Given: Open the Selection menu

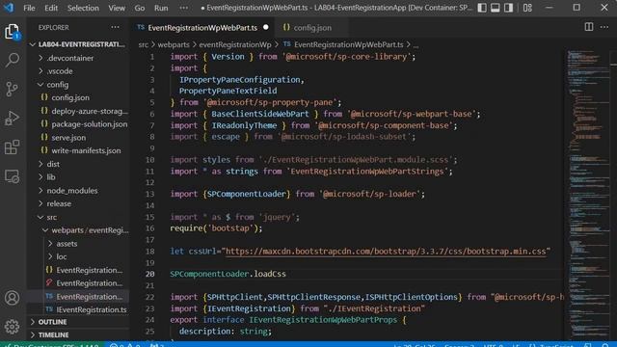Looking at the screenshot, I should (x=83, y=8).
